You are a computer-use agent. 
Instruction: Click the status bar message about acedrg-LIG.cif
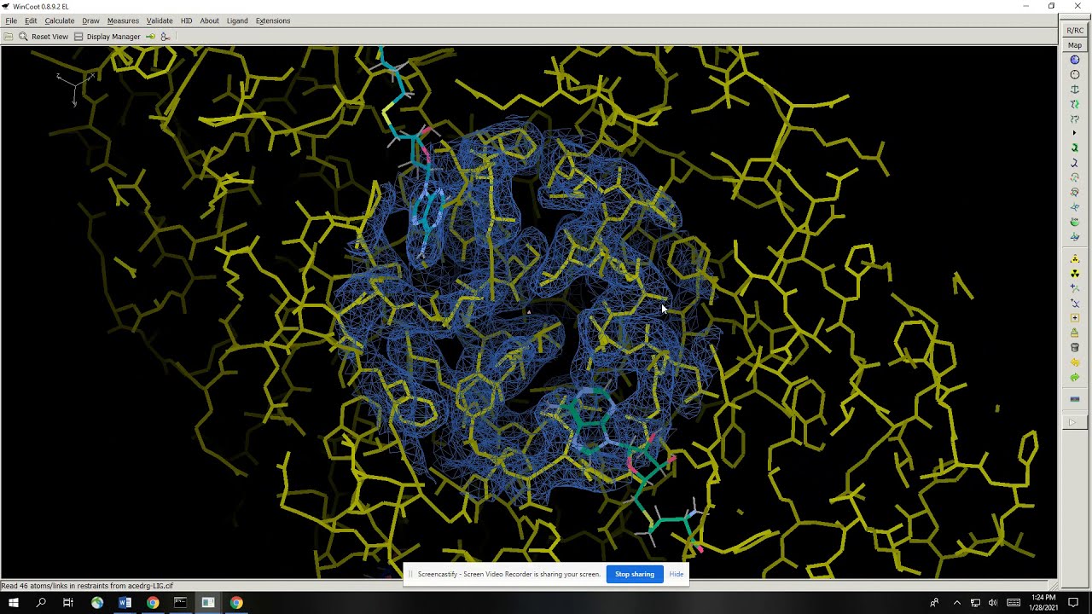(87, 586)
